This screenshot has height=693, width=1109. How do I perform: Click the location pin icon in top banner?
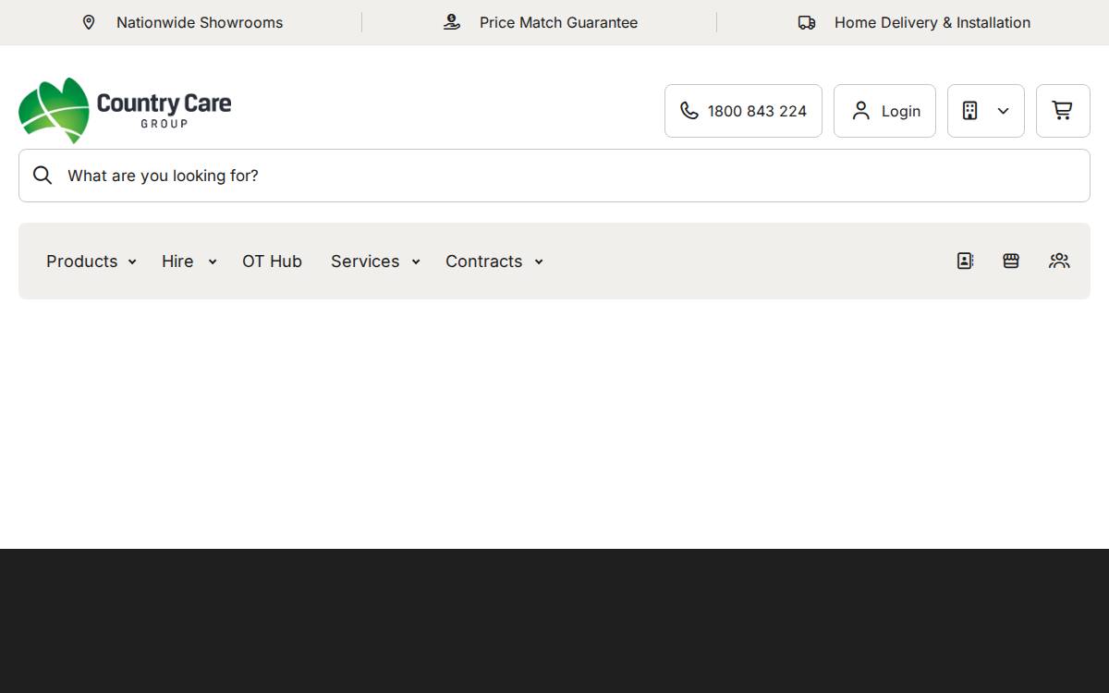click(89, 22)
